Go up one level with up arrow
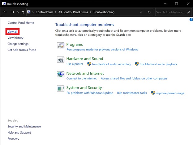The height and width of the screenshot is (145, 193). [23, 12]
